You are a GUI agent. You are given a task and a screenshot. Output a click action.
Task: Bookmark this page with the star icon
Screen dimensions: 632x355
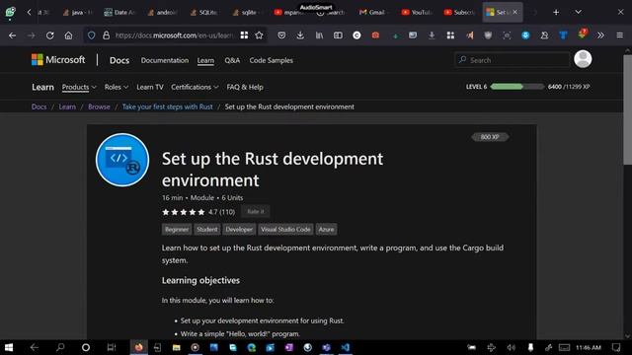[259, 35]
